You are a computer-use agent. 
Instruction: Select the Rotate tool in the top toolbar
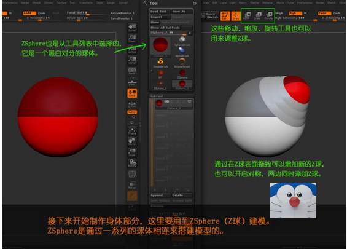click(268, 16)
